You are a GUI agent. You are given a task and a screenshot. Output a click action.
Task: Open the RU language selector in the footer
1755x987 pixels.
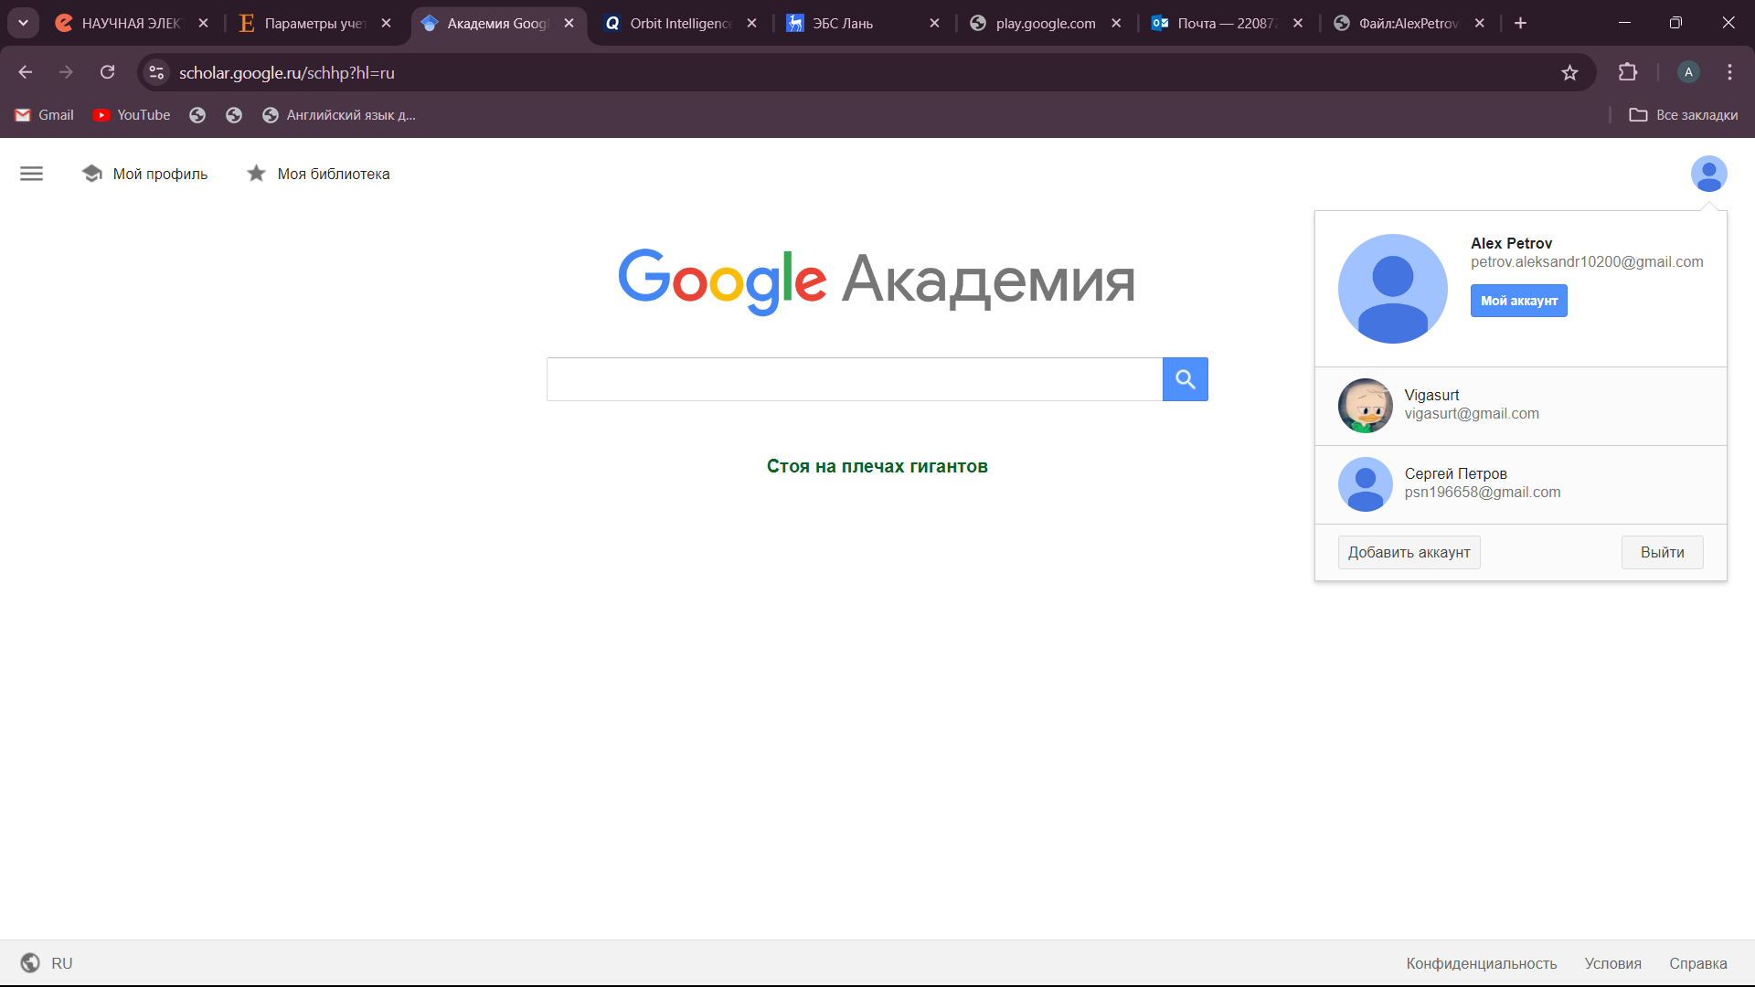[46, 963]
